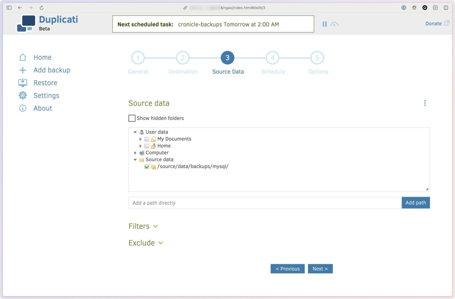Check the My Documents folder checkbox

click(147, 139)
